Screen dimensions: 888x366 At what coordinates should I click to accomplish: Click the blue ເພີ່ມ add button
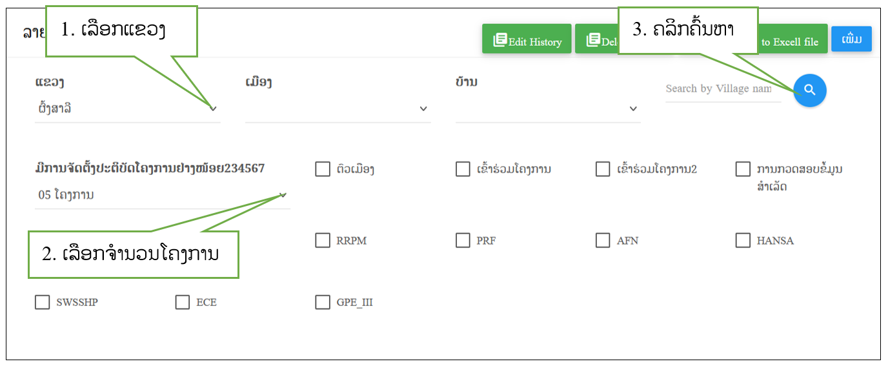(851, 39)
